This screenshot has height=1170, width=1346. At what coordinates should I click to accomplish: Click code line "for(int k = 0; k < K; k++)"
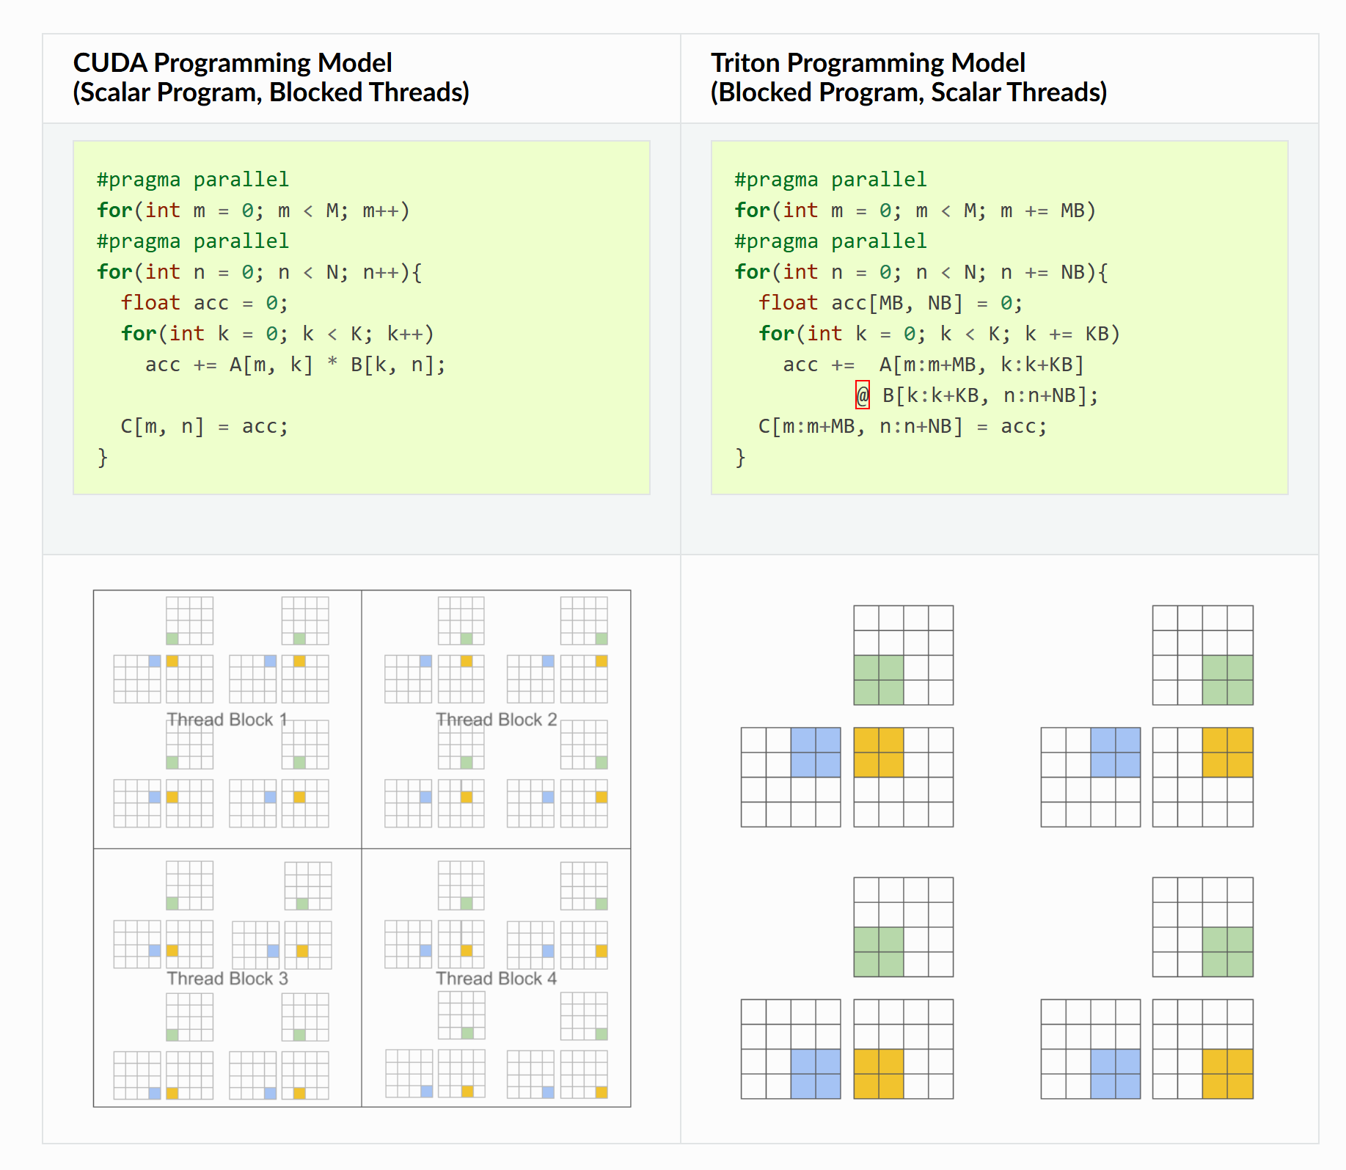(277, 334)
